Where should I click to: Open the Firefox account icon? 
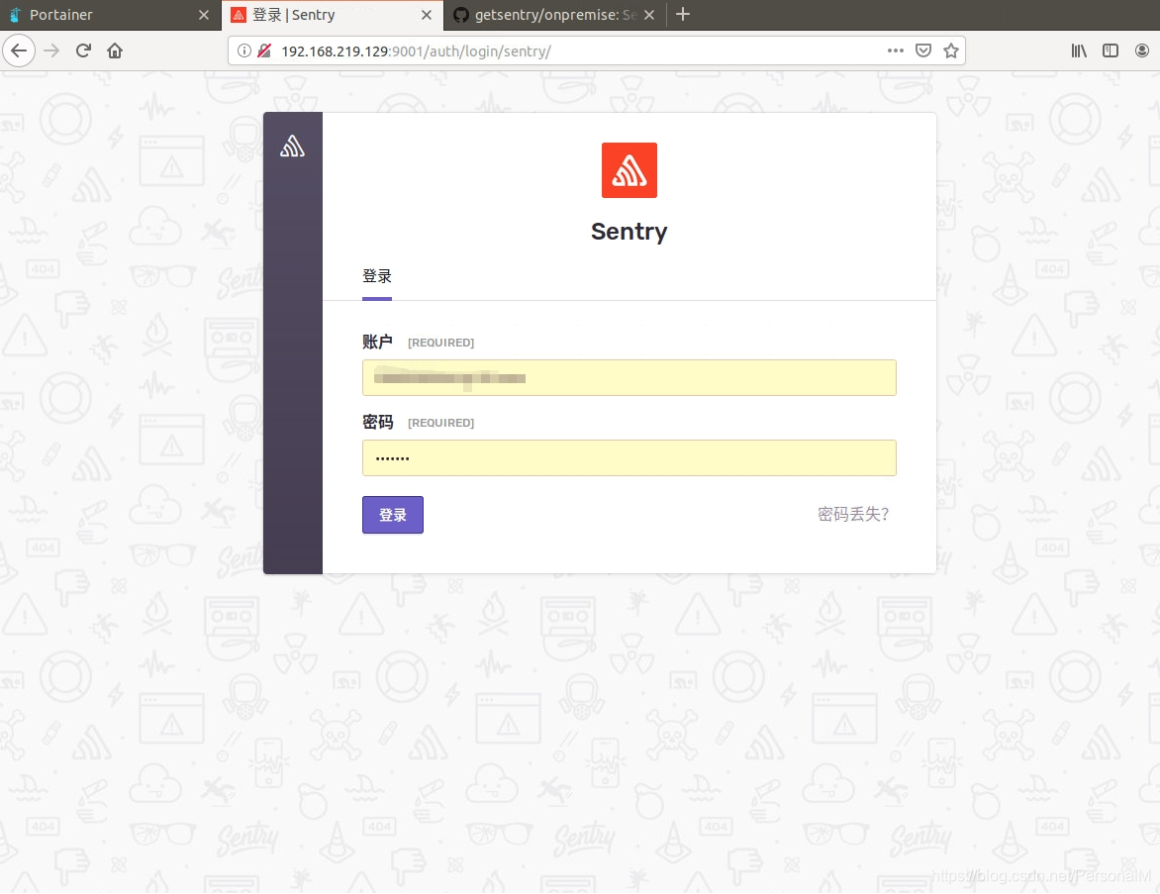pos(1142,51)
